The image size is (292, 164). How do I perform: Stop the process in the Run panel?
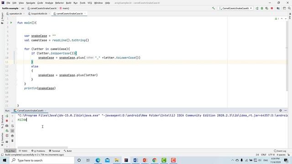click(x=7, y=121)
